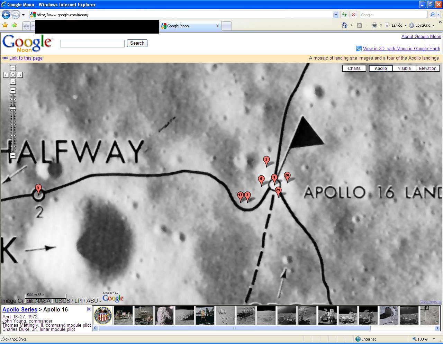The image size is (443, 344).
Task: Switch to the Elevation map layer
Action: [x=428, y=68]
